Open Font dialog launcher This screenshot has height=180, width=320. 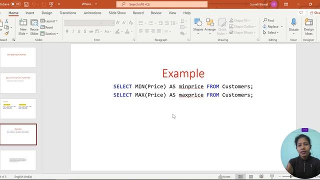tap(133, 40)
